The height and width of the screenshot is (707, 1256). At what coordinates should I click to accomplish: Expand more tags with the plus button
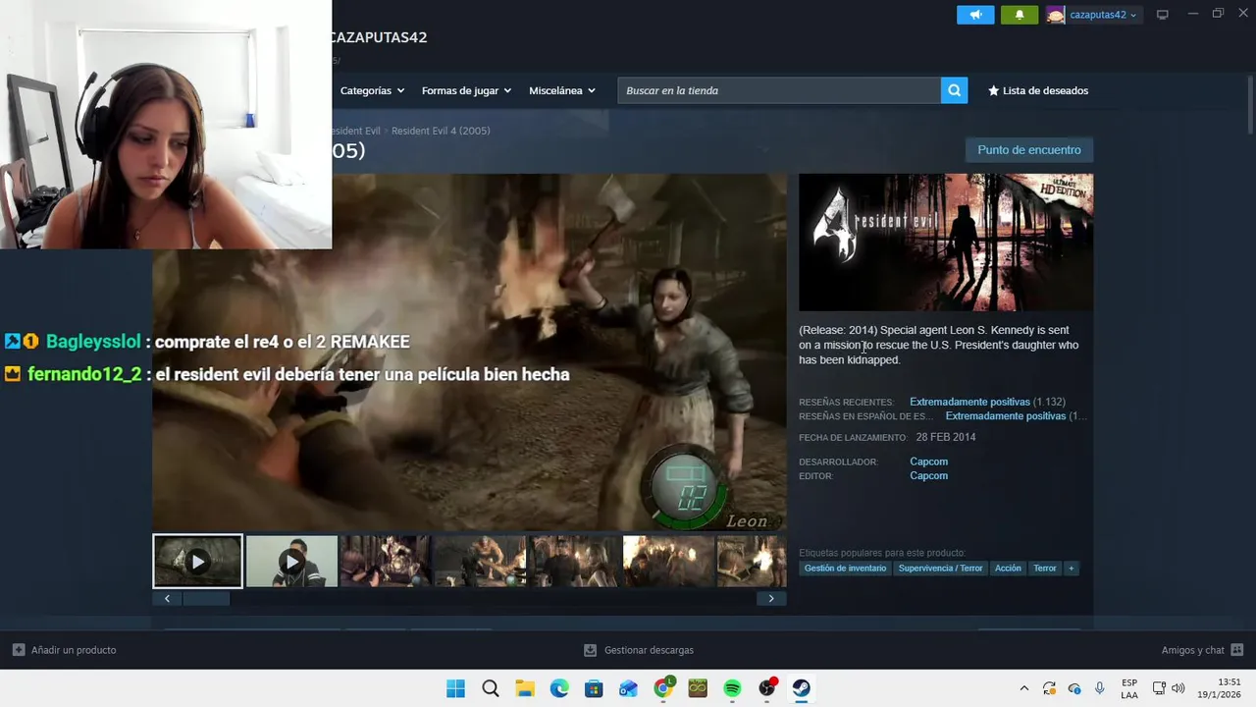(1071, 569)
